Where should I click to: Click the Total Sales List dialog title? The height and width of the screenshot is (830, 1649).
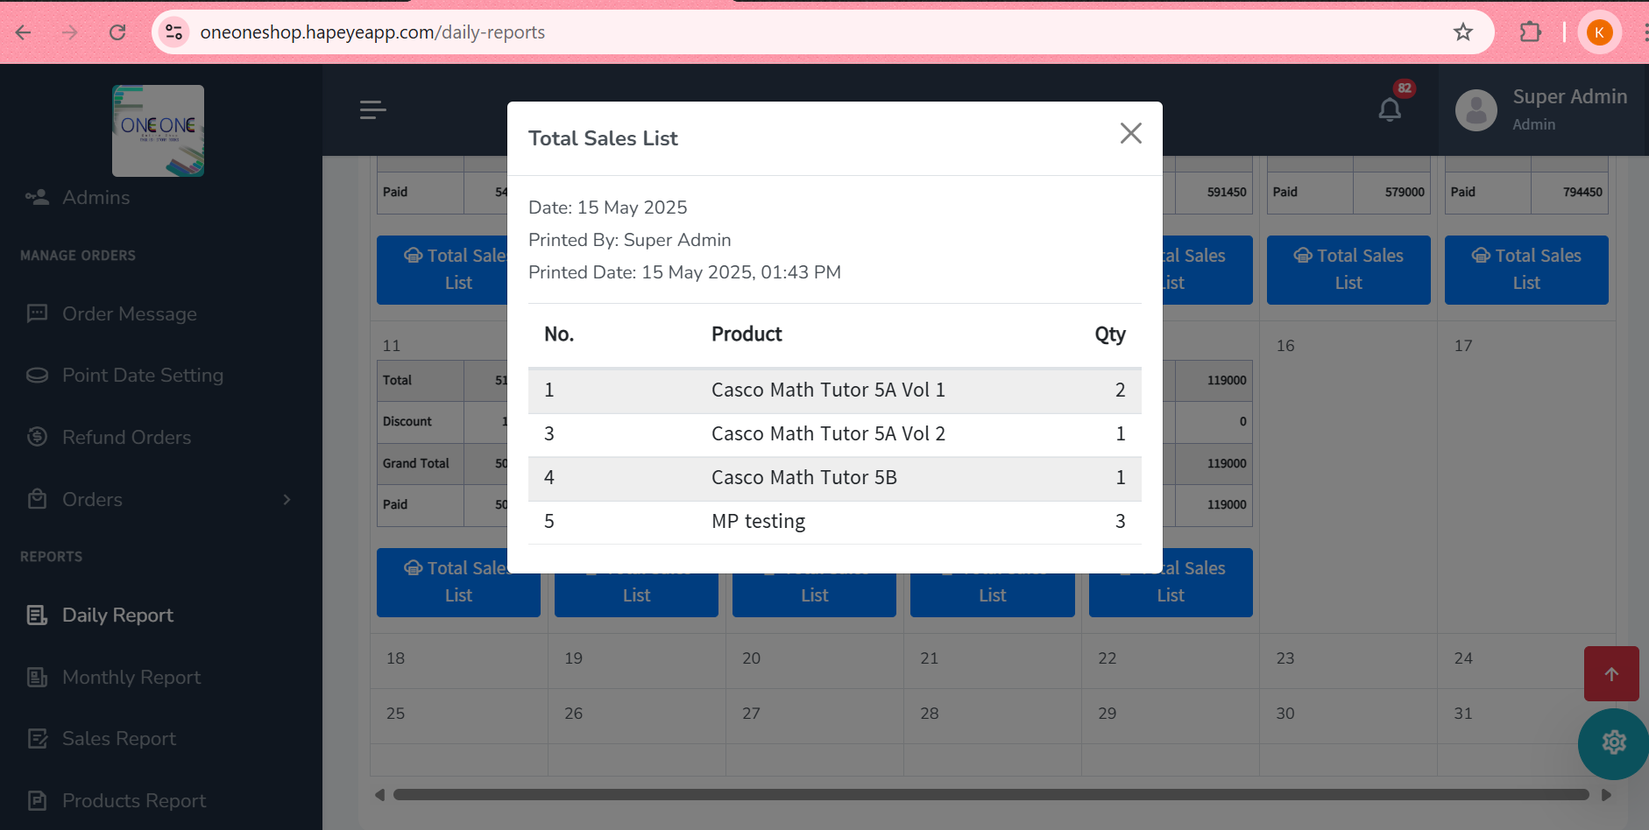pyautogui.click(x=603, y=138)
